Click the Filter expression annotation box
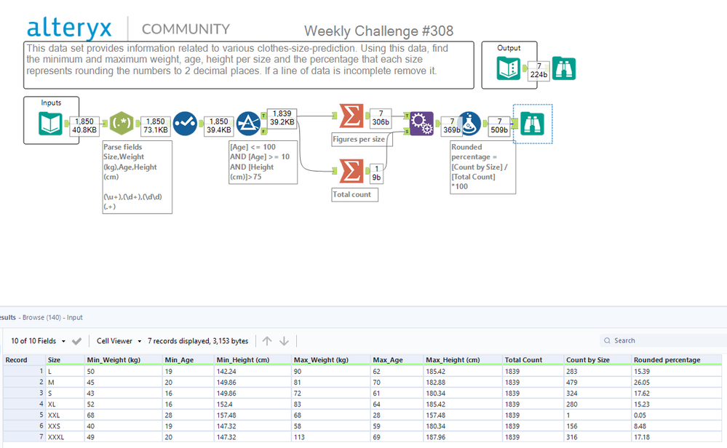Viewport: 727px width, 448px height. (263, 162)
